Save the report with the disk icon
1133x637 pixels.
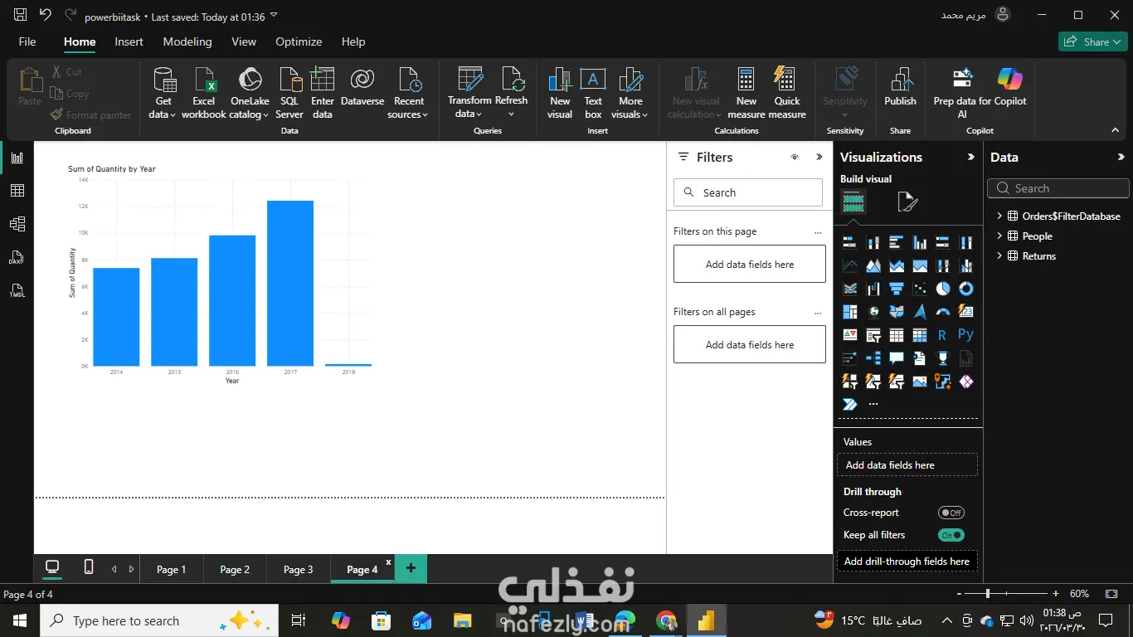click(21, 15)
